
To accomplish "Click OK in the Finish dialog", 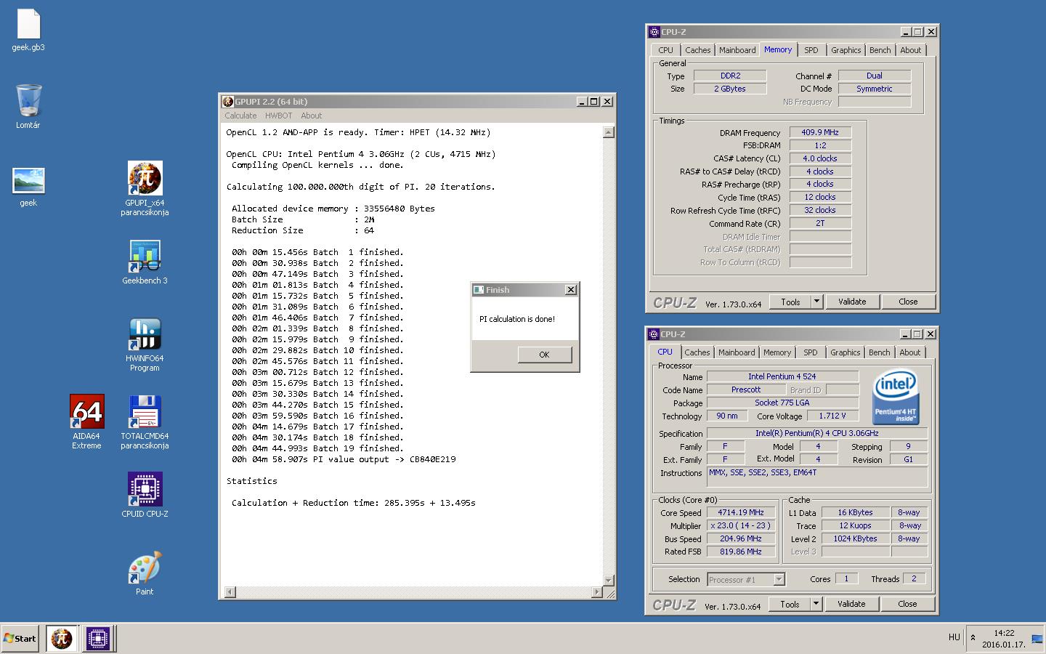I will 544,355.
